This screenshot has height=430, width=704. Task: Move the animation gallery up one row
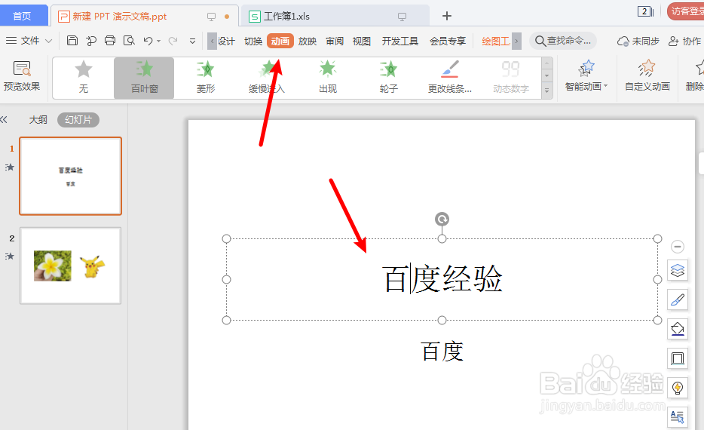click(547, 63)
